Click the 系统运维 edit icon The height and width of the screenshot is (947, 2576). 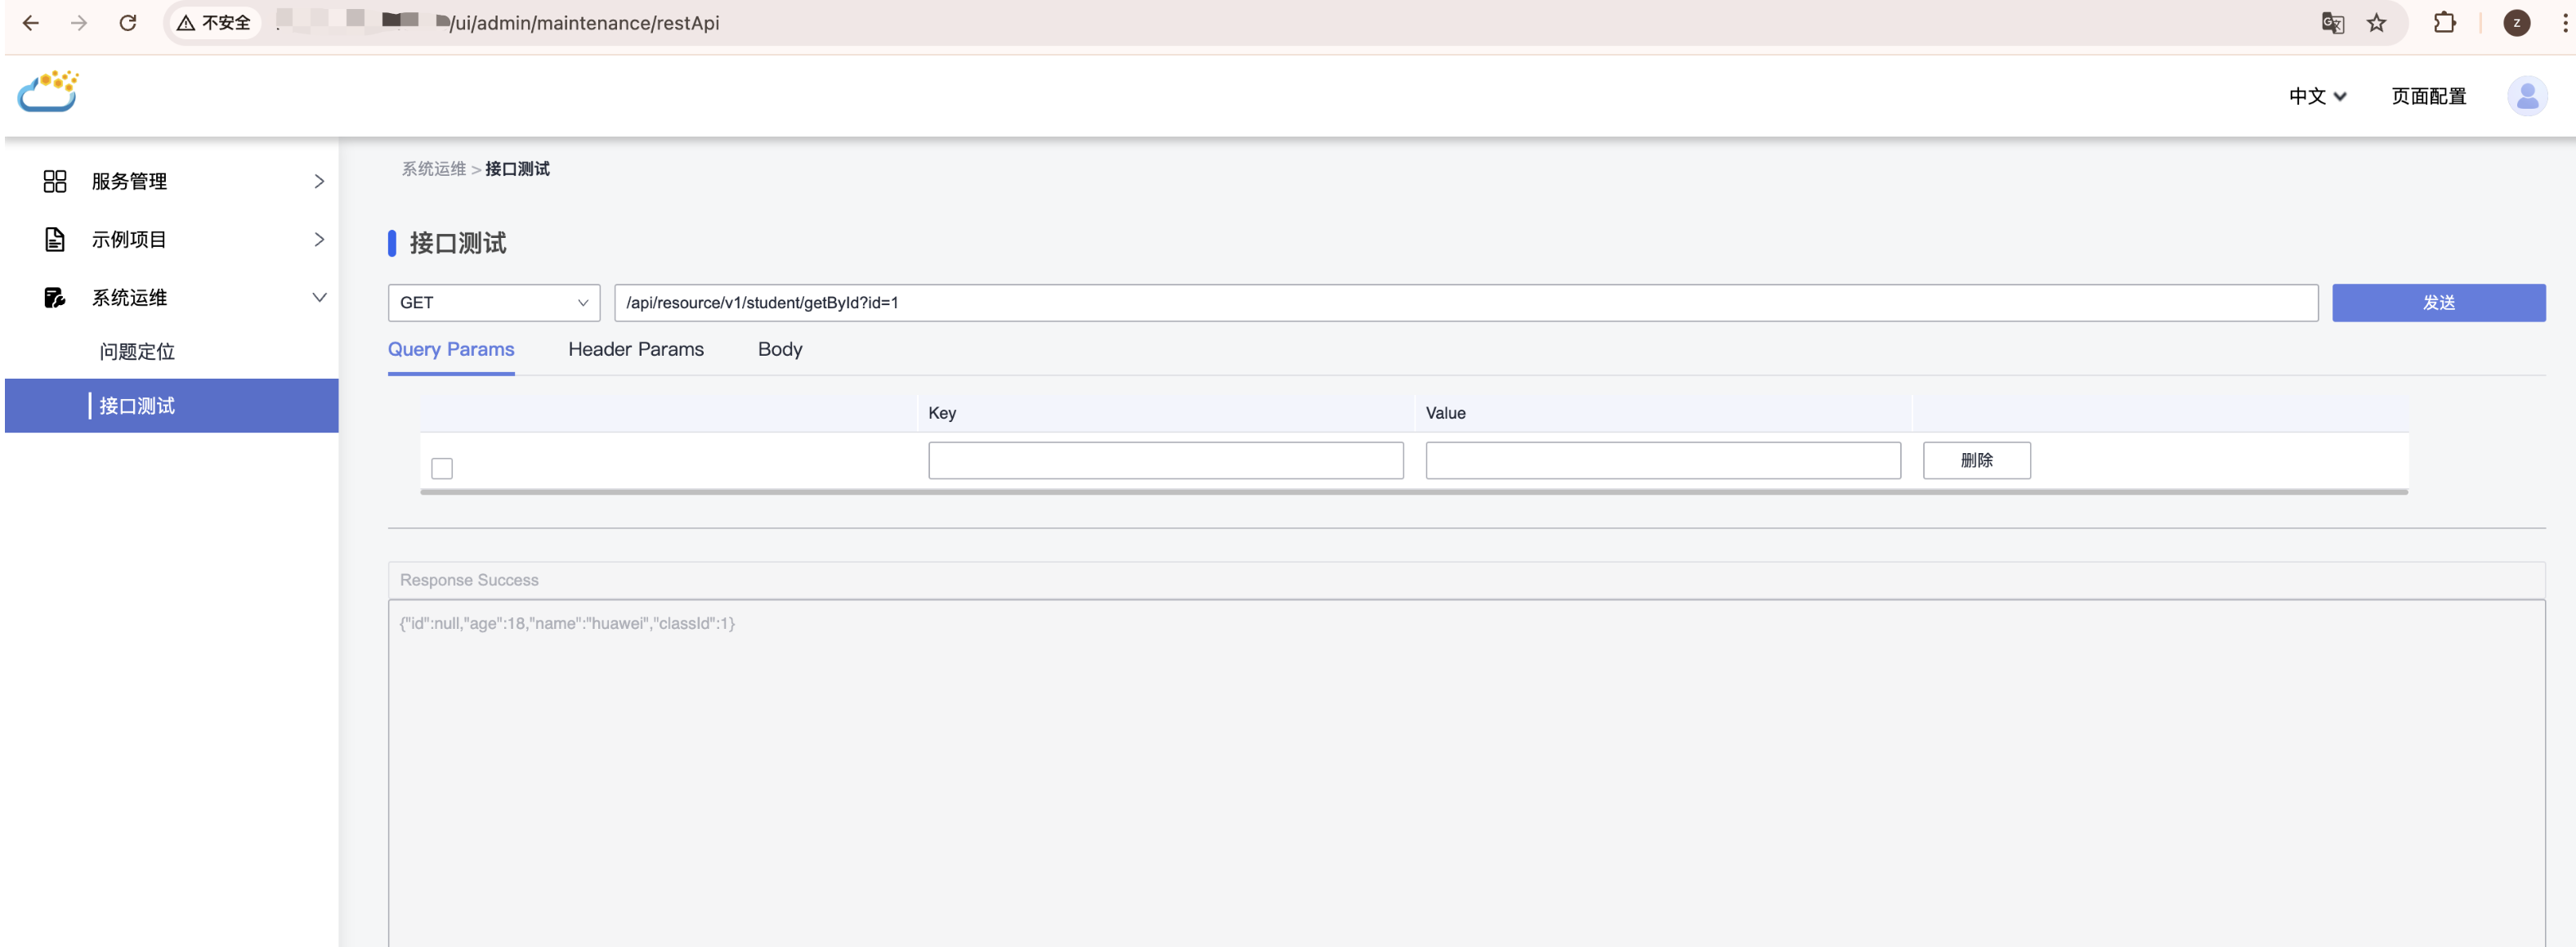click(x=55, y=298)
